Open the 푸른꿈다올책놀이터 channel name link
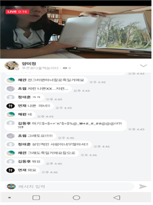Viewport: 153px width, 205px height. (x=40, y=68)
